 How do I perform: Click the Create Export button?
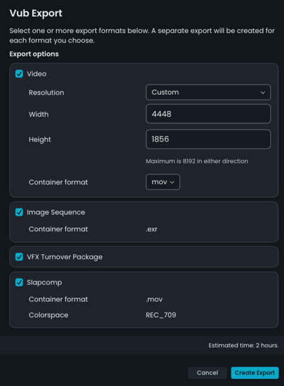pyautogui.click(x=255, y=373)
